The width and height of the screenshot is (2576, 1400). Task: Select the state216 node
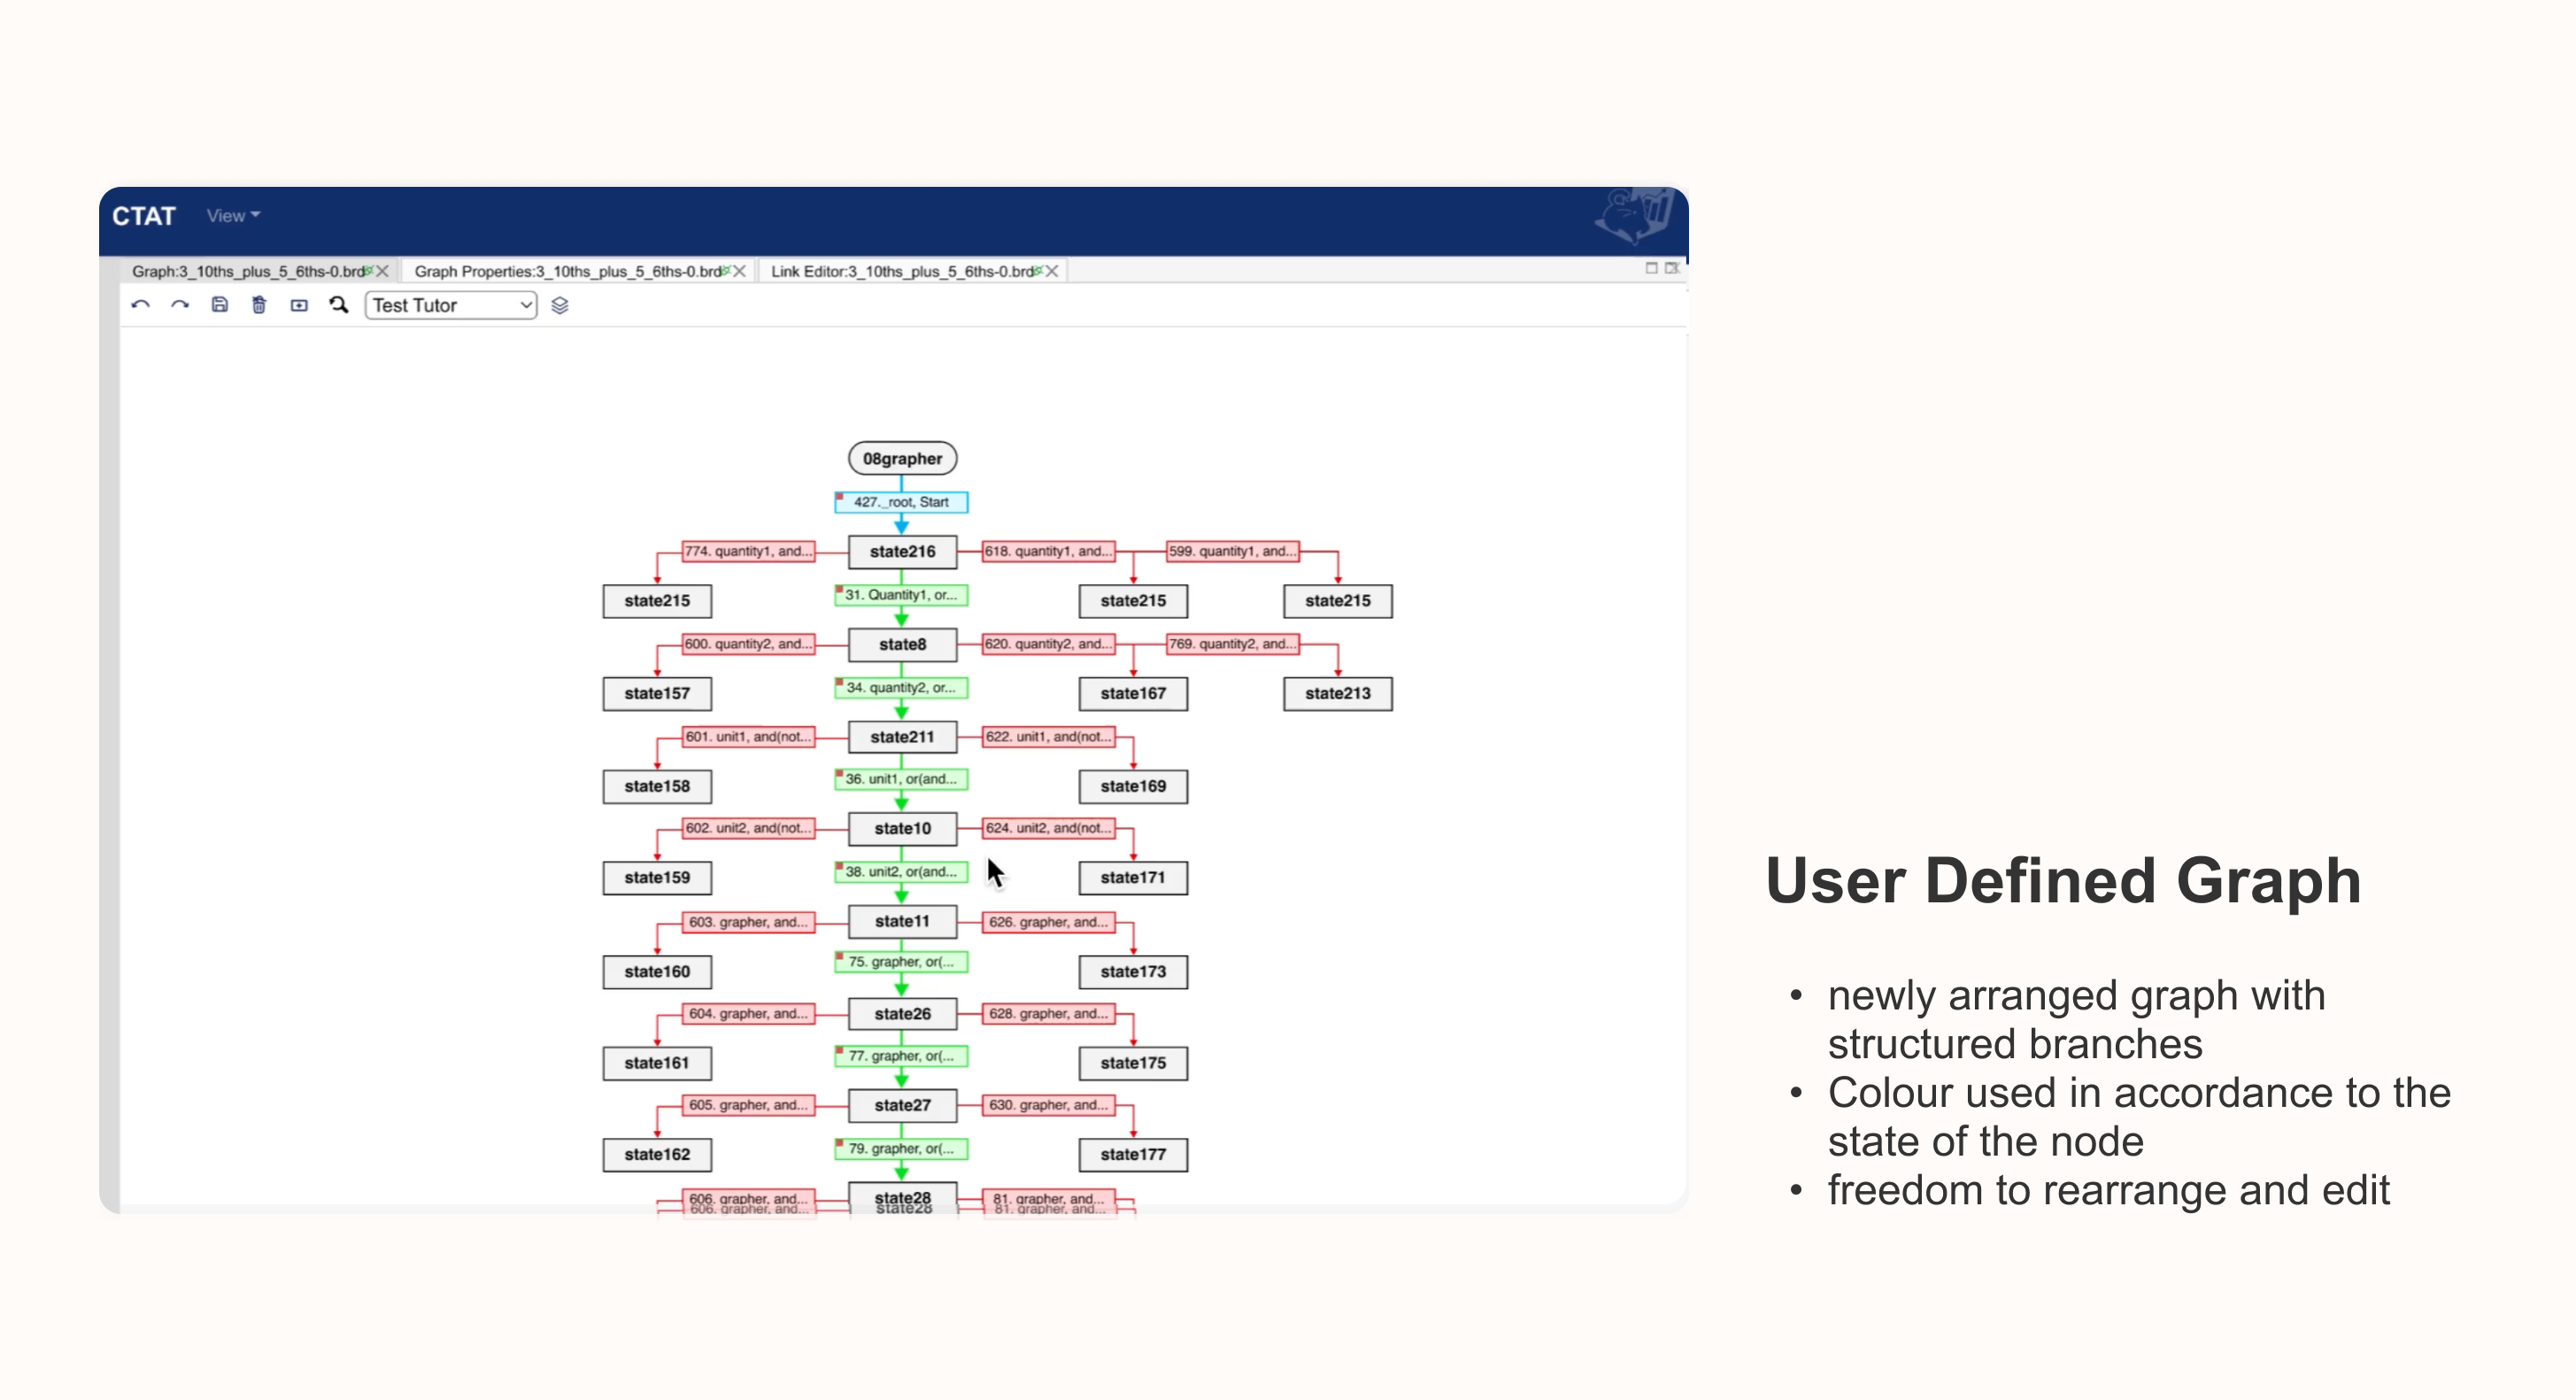click(902, 551)
